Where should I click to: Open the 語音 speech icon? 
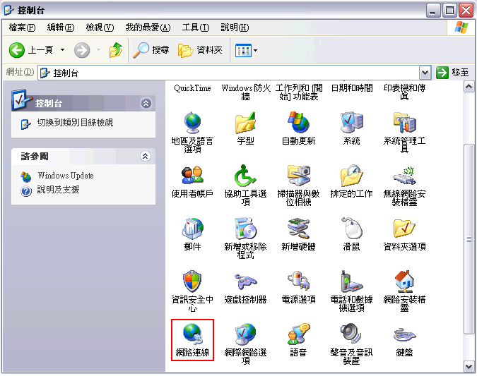(x=298, y=334)
